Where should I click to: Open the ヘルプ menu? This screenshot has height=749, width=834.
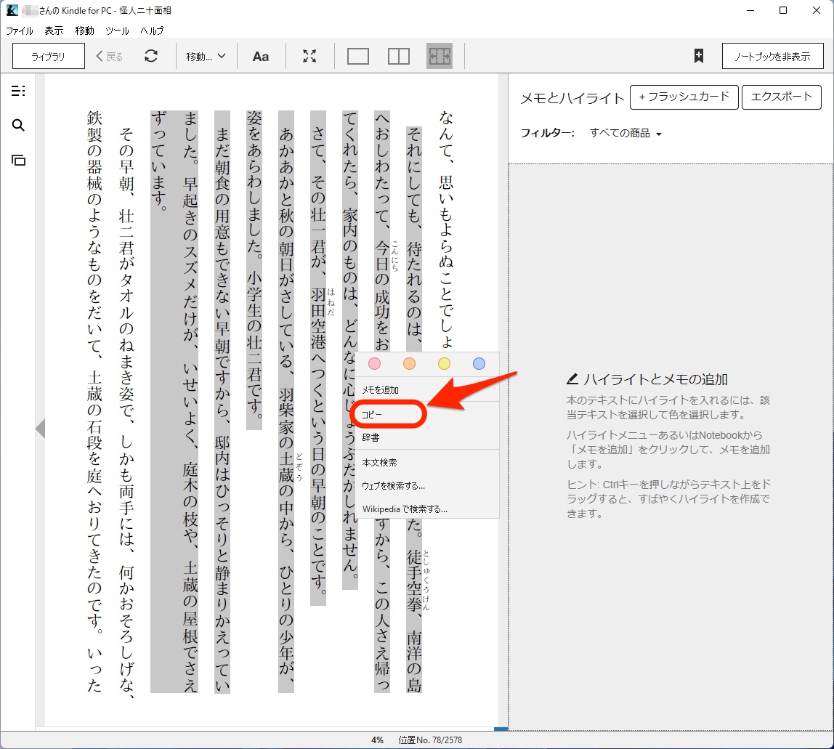[152, 31]
